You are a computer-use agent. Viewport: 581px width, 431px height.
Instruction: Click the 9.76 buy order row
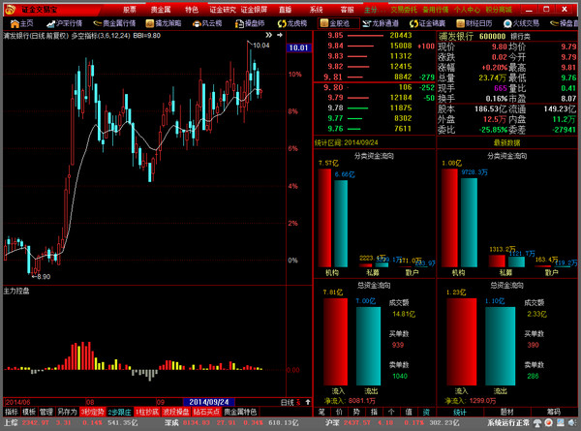374,129
